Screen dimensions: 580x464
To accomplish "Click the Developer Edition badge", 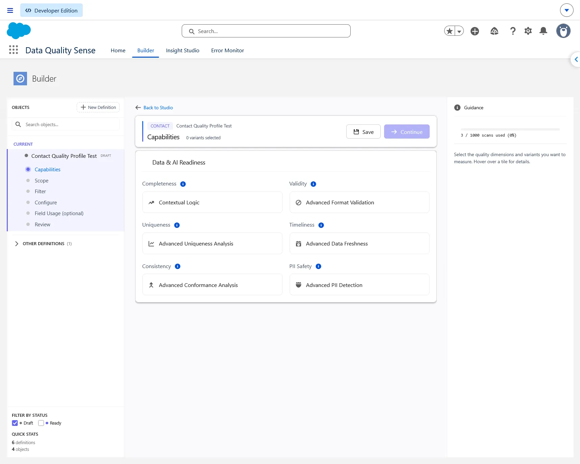I will click(51, 10).
